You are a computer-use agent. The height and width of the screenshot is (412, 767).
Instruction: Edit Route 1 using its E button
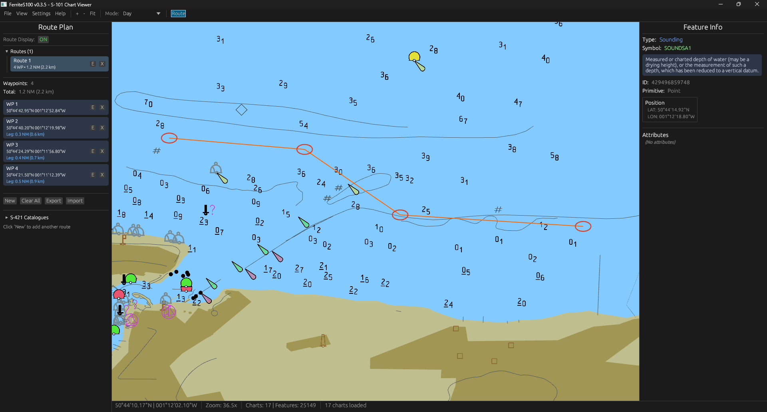pyautogui.click(x=93, y=64)
